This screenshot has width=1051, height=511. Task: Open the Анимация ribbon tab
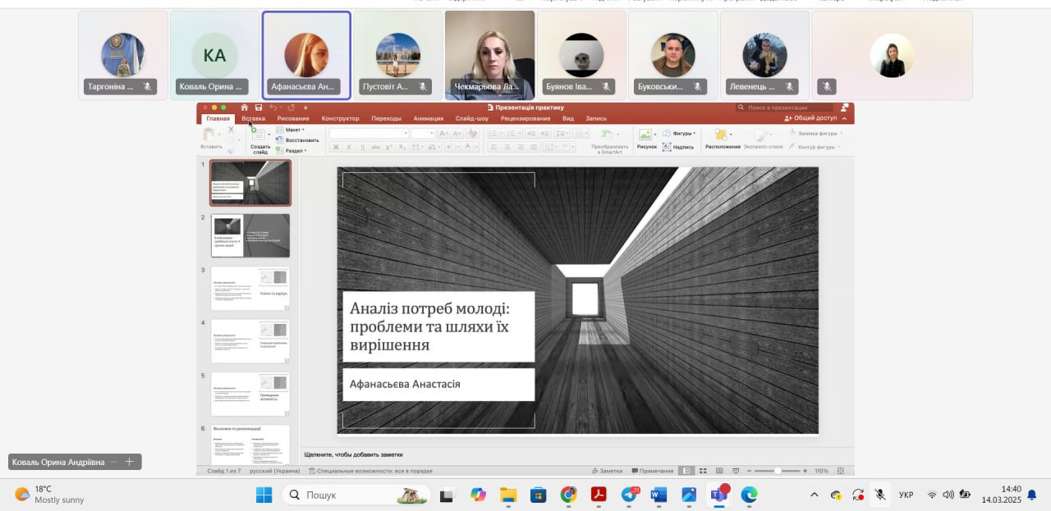[x=428, y=118]
